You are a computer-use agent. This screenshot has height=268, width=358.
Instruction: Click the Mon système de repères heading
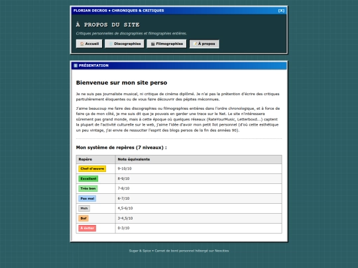coord(121,148)
